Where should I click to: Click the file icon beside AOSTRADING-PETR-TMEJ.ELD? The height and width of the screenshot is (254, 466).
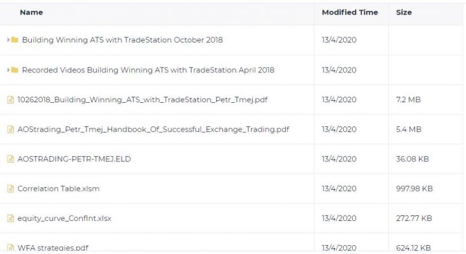10,159
